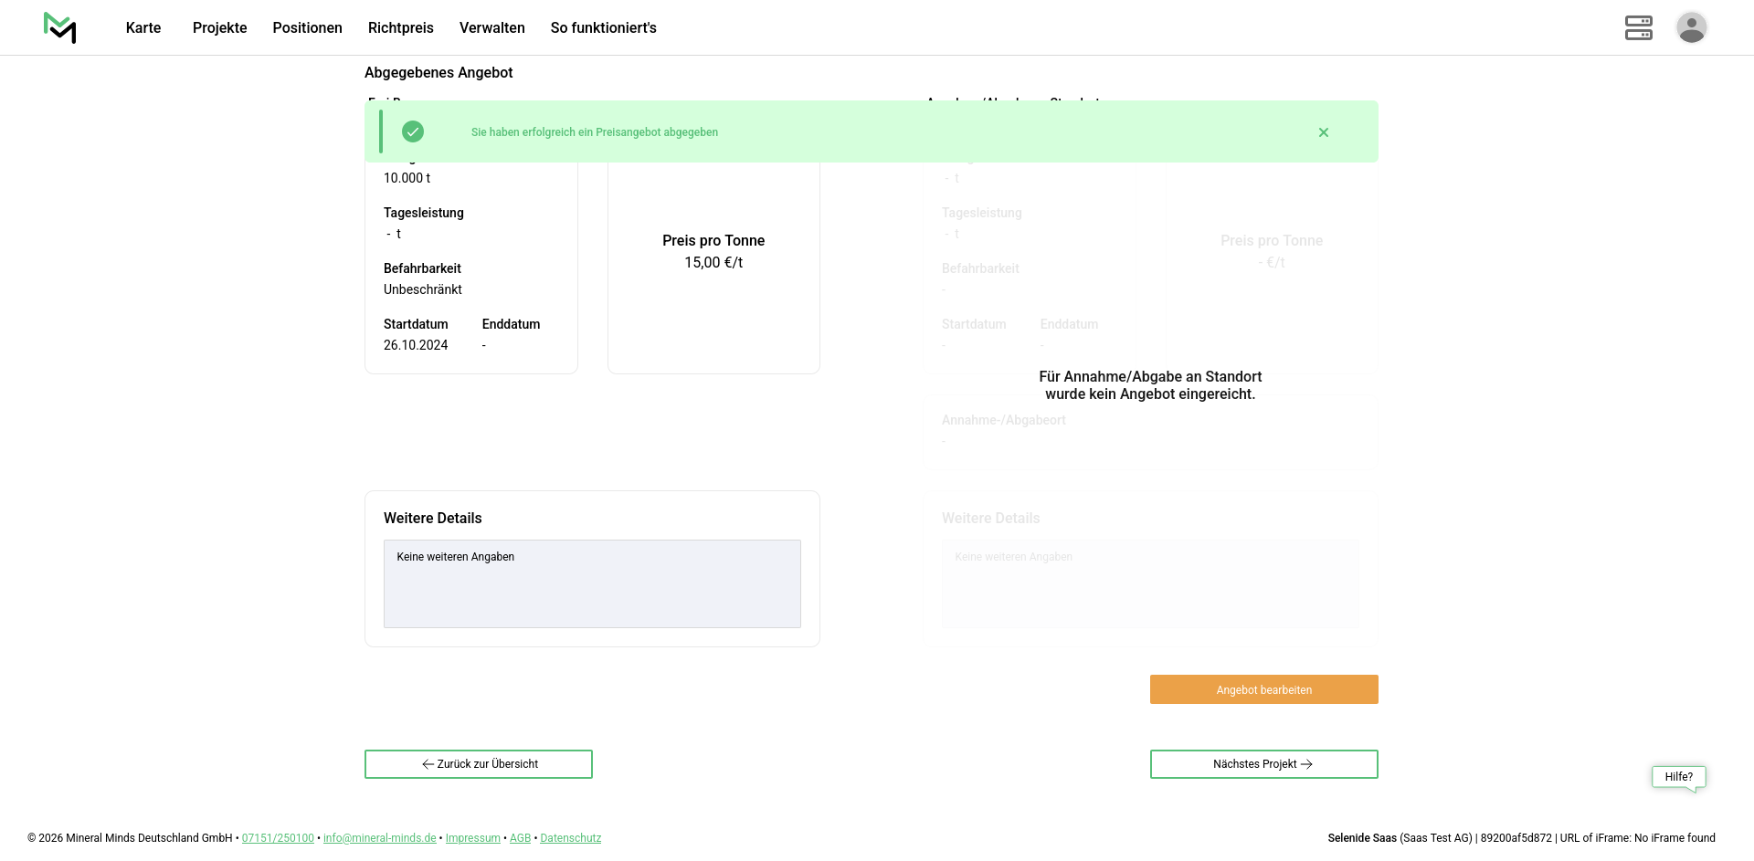This screenshot has height=861, width=1754.
Task: Click the green success checkmark icon
Action: pos(413,131)
